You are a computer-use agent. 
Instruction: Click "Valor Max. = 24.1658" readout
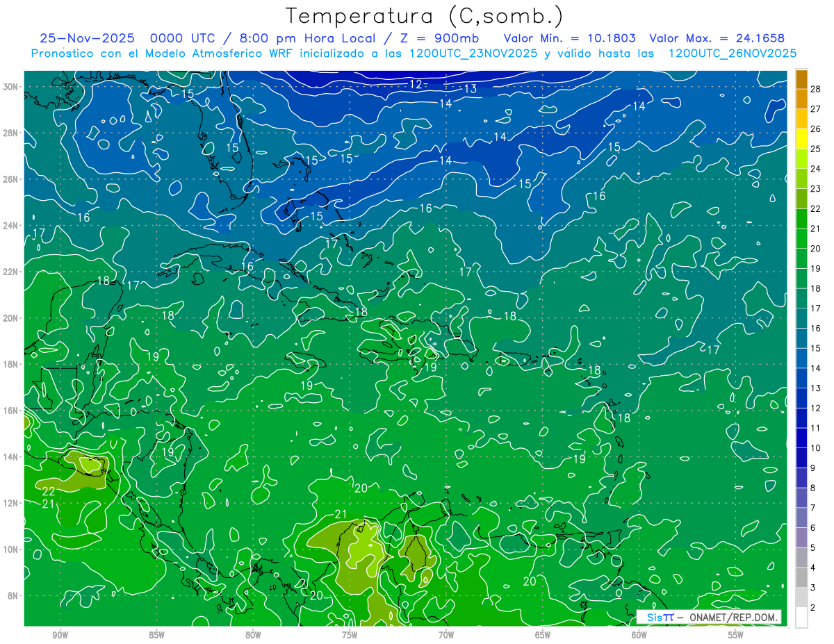click(717, 38)
